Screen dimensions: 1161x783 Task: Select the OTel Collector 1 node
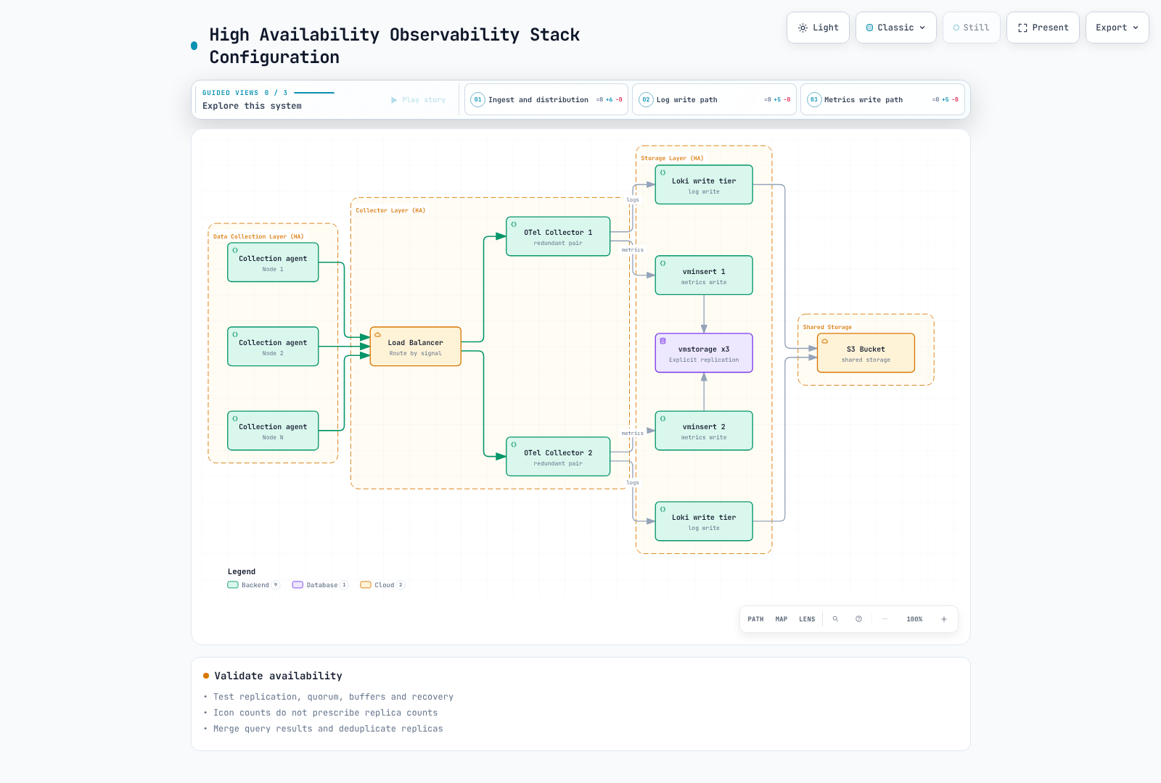(x=558, y=236)
